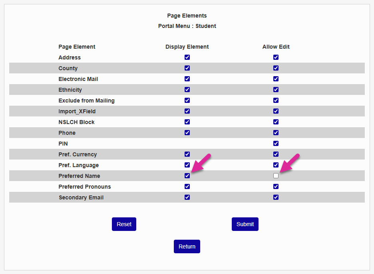
Task: Select the Address row label
Action: [x=70, y=57]
